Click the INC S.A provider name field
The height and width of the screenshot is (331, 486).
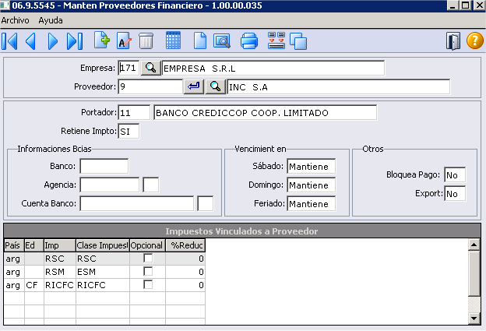[x=339, y=86]
